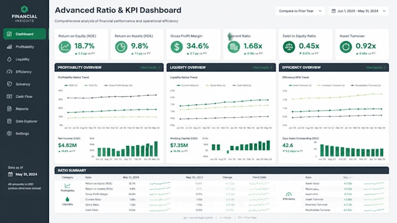Screen dimensions: 397x223
Task: Click the Current Ratio coins icon
Action: coord(234,47)
